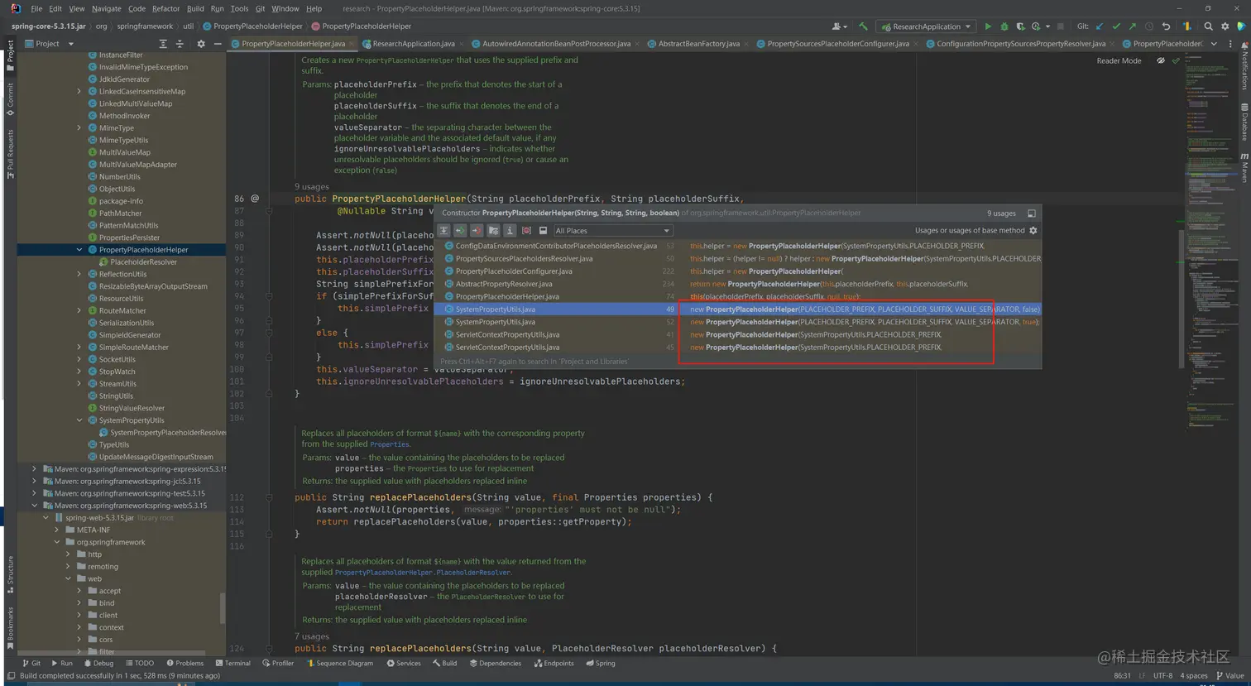The height and width of the screenshot is (686, 1251).
Task: Run ResearchApplication with the green play icon
Action: (x=987, y=26)
